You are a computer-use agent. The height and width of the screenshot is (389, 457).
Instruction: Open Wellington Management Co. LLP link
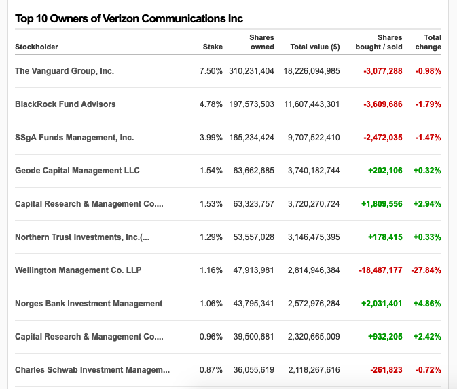pyautogui.click(x=78, y=270)
